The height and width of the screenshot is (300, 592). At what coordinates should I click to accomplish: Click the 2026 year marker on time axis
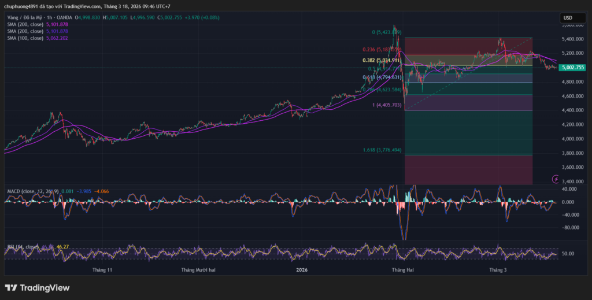click(x=301, y=270)
